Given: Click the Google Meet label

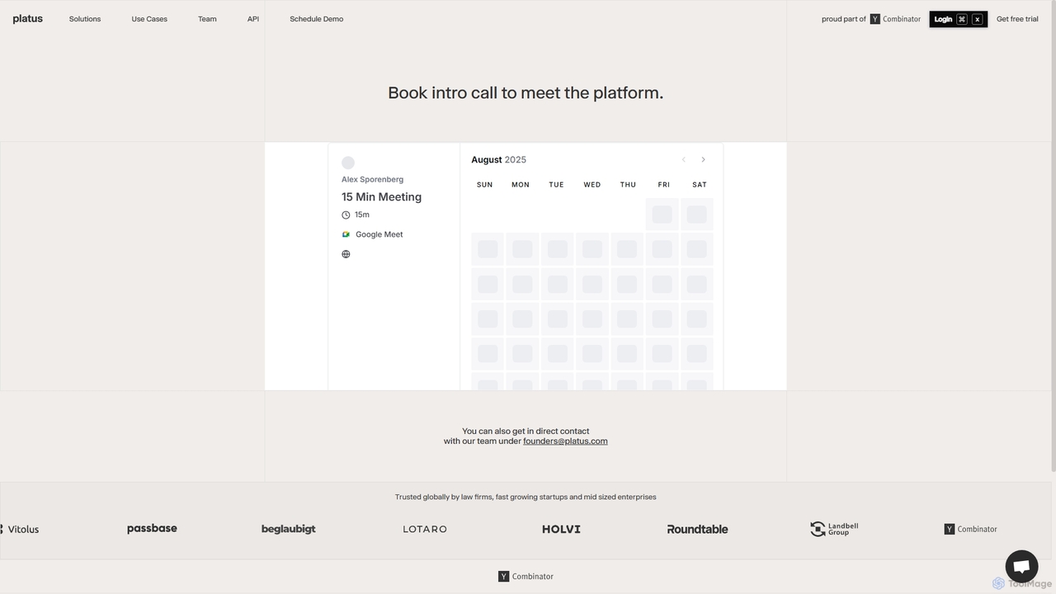Looking at the screenshot, I should (x=379, y=234).
